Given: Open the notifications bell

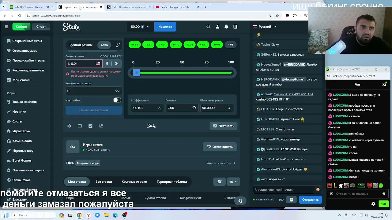Looking at the screenshot, I should pyautogui.click(x=226, y=27).
